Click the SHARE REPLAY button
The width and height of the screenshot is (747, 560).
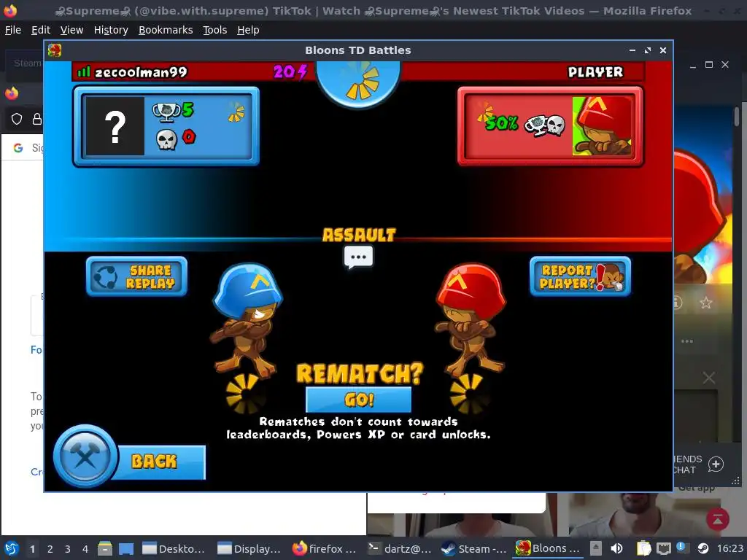tap(136, 276)
